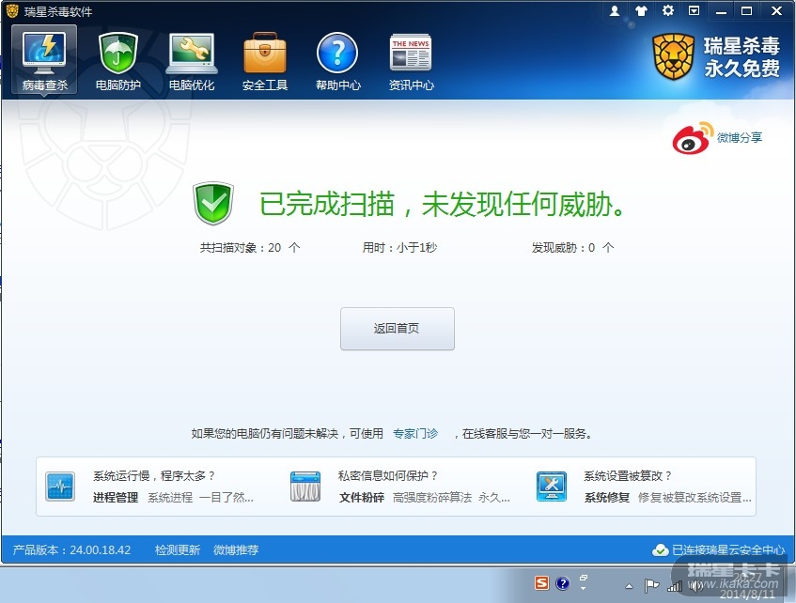
Task: Close the Rising antivirus window
Action: coord(776,10)
